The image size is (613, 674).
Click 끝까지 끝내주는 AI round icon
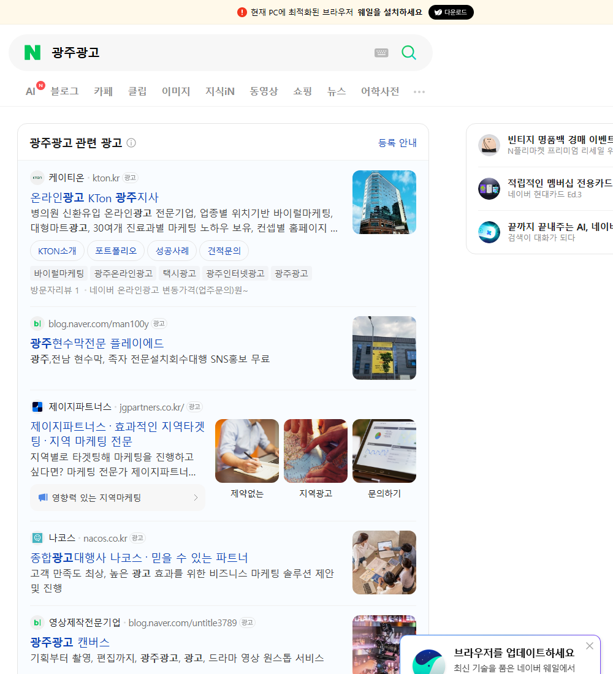coord(489,232)
